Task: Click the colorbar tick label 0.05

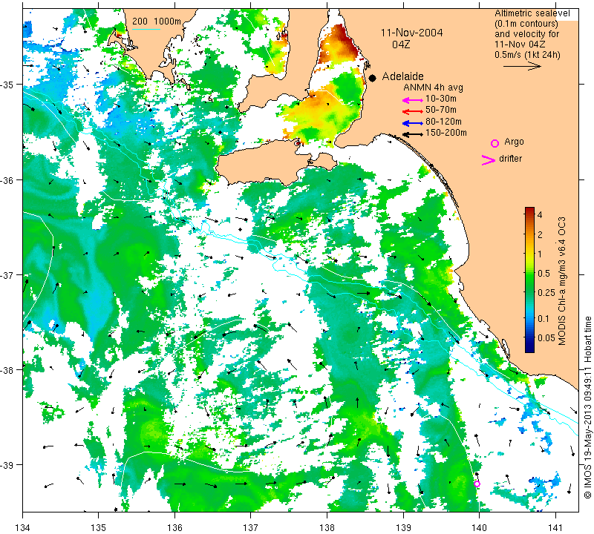Action: (x=546, y=337)
